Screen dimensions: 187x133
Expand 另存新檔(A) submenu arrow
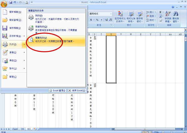[x=24, y=36]
